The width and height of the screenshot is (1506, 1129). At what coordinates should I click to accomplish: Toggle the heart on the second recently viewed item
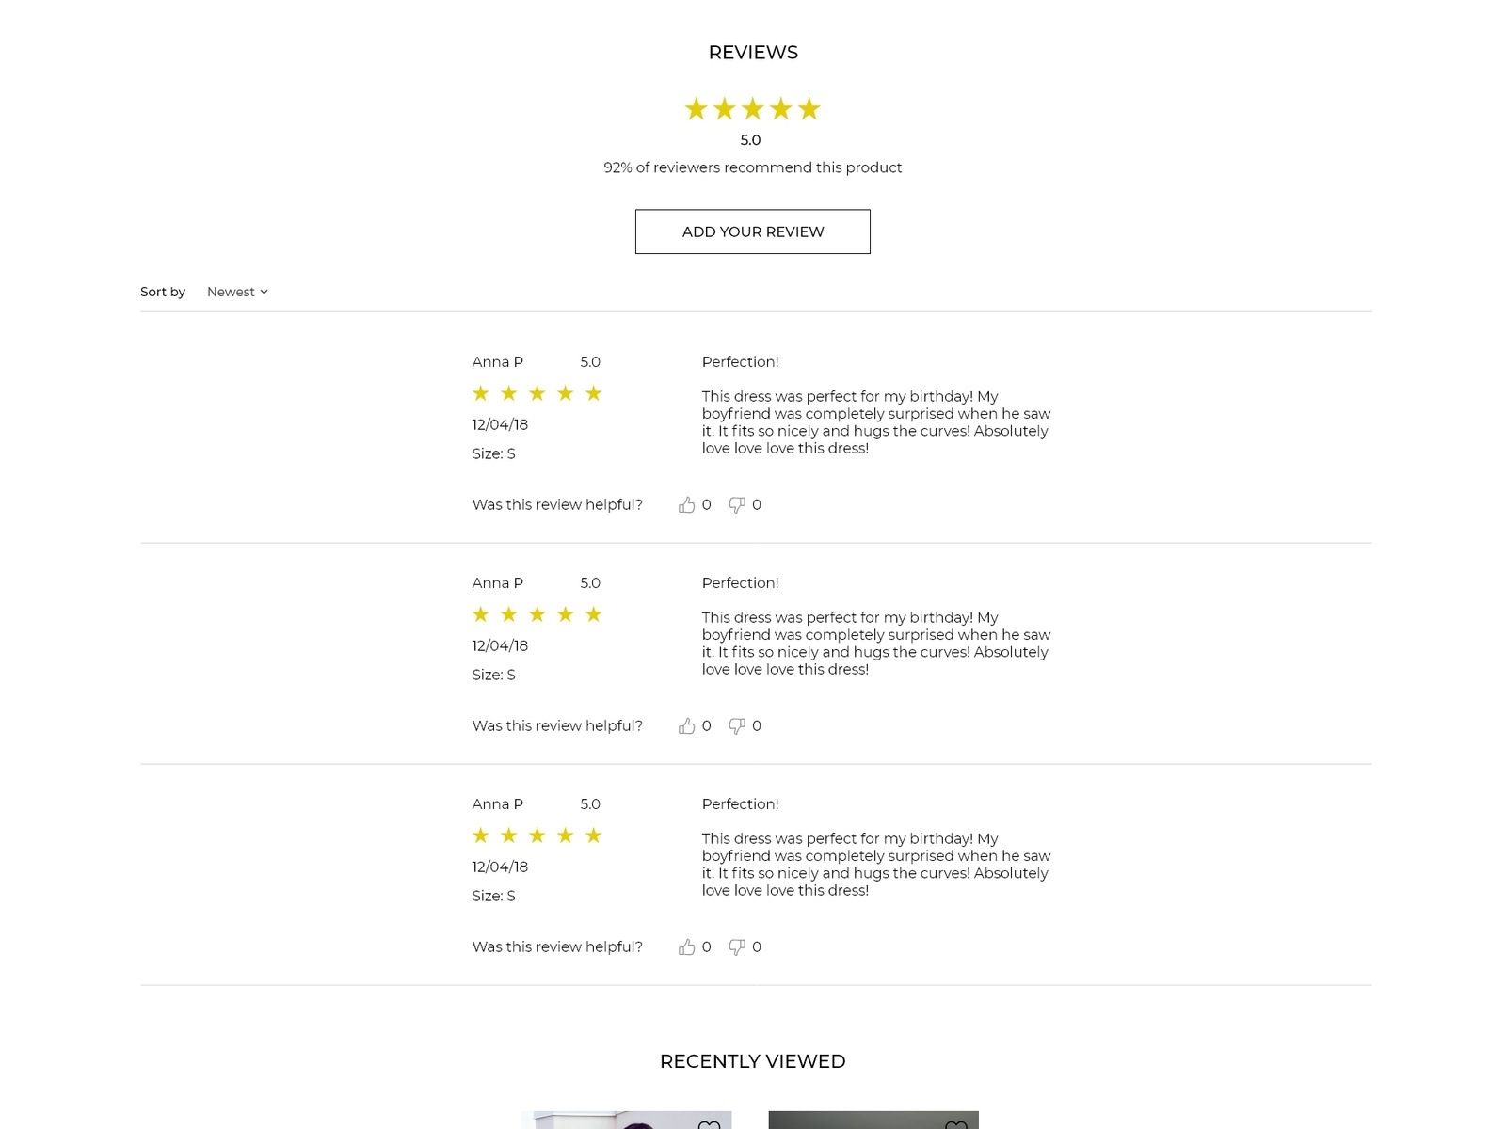(x=958, y=1124)
